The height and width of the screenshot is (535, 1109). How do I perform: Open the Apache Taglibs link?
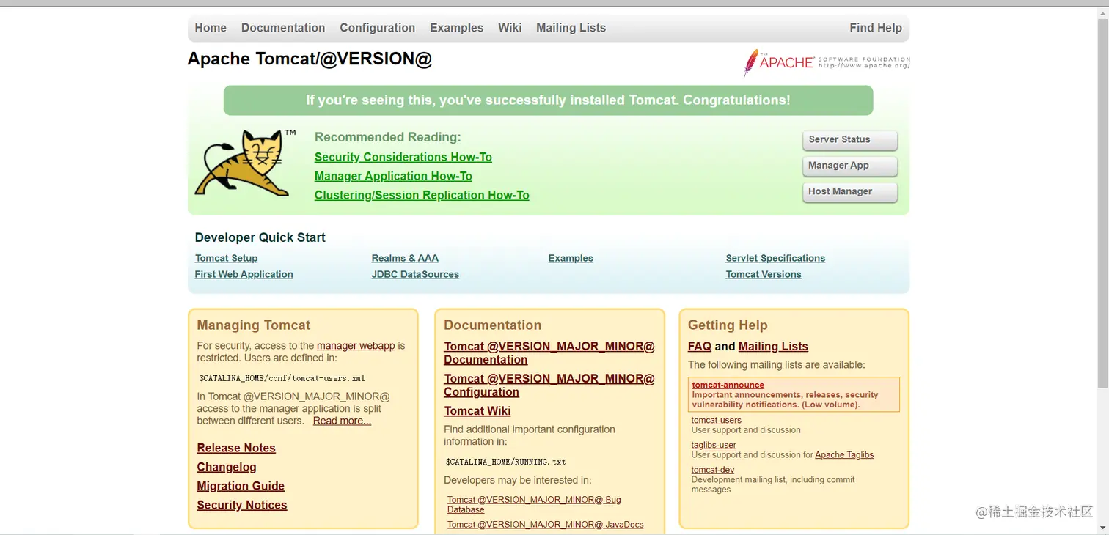point(844,454)
